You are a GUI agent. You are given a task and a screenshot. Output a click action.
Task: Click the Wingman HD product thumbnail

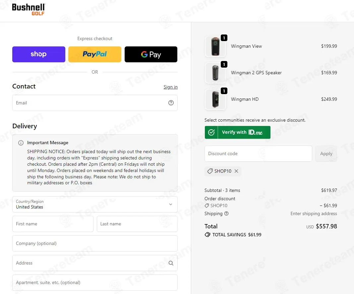pos(215,99)
